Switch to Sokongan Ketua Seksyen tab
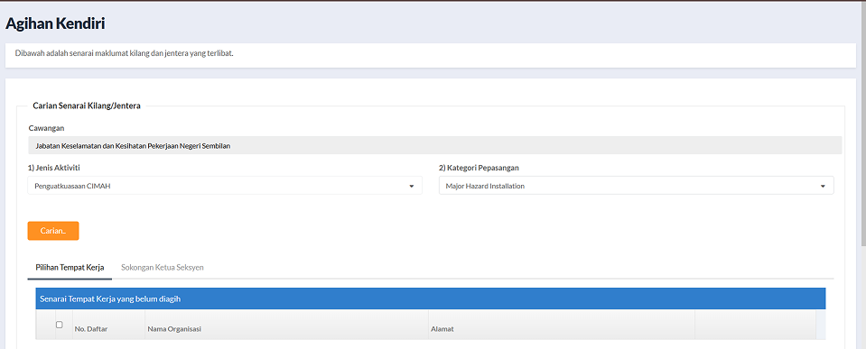 point(163,268)
